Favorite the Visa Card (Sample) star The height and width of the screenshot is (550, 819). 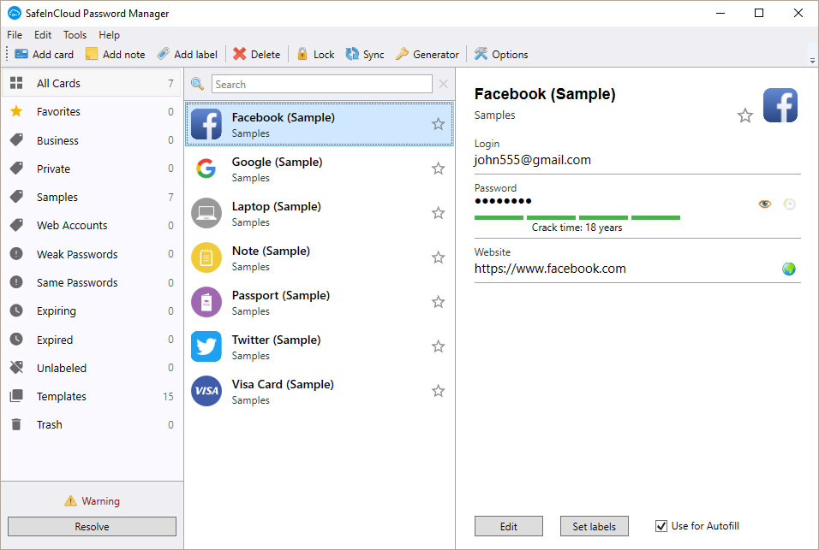click(439, 390)
